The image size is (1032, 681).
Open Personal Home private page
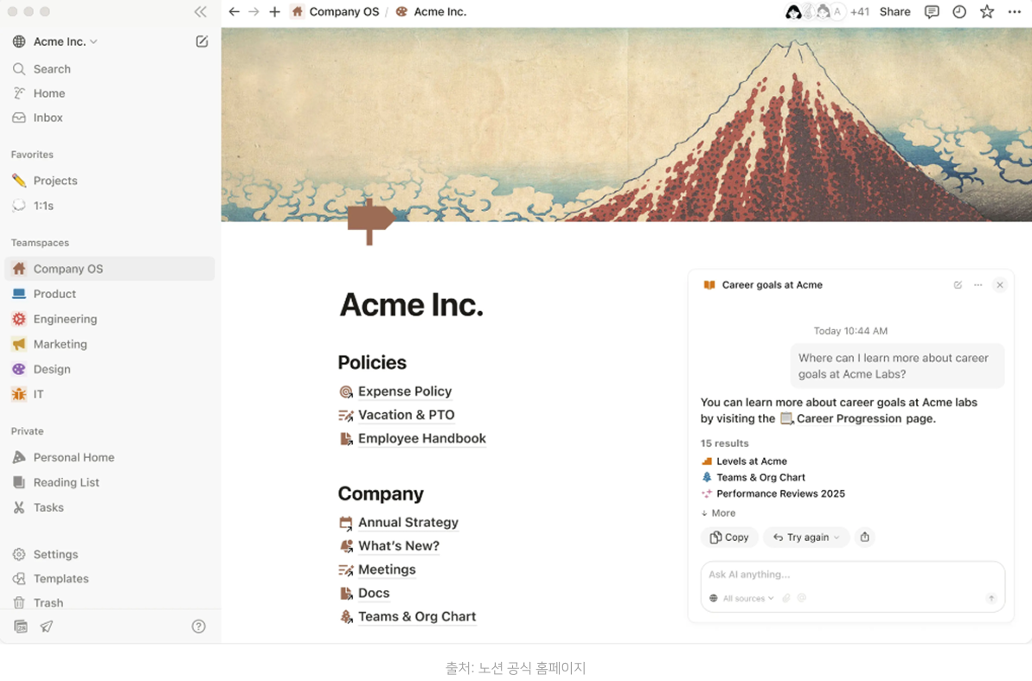click(109, 457)
